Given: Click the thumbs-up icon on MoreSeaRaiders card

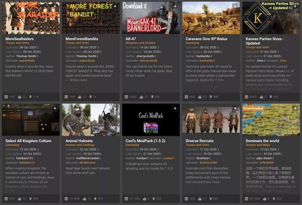Looking at the screenshot, I should click(x=19, y=97).
